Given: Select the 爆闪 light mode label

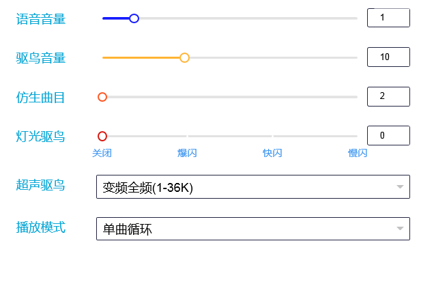Looking at the screenshot, I should (187, 153).
